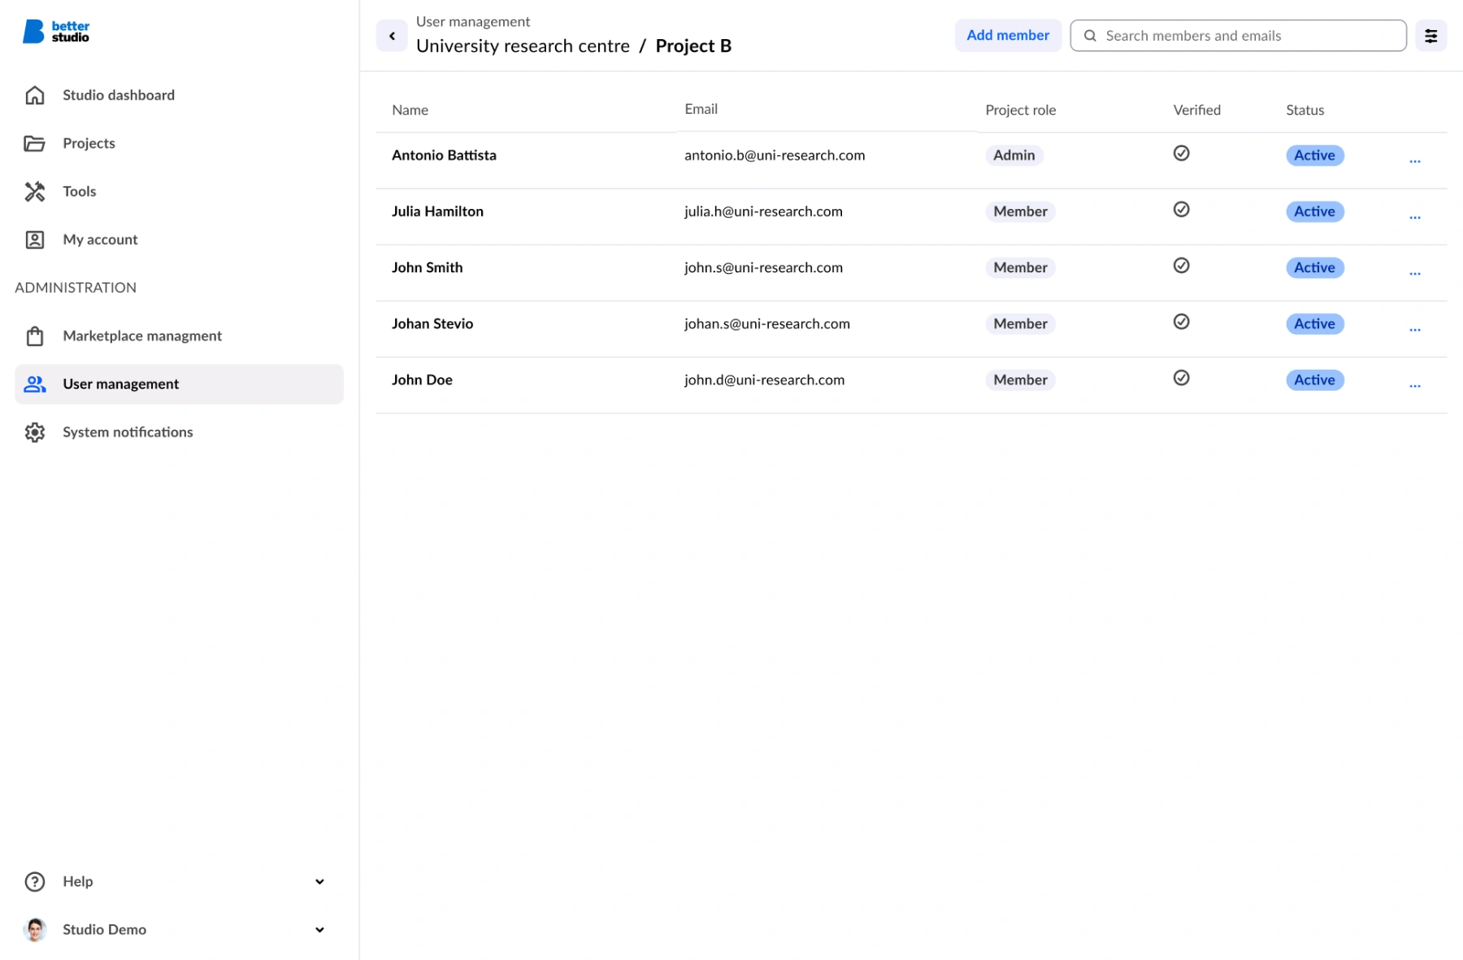Sort by Project role column header
1463x960 pixels.
[1020, 110]
